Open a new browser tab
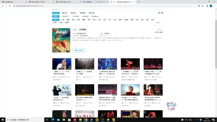 pos(139,2)
